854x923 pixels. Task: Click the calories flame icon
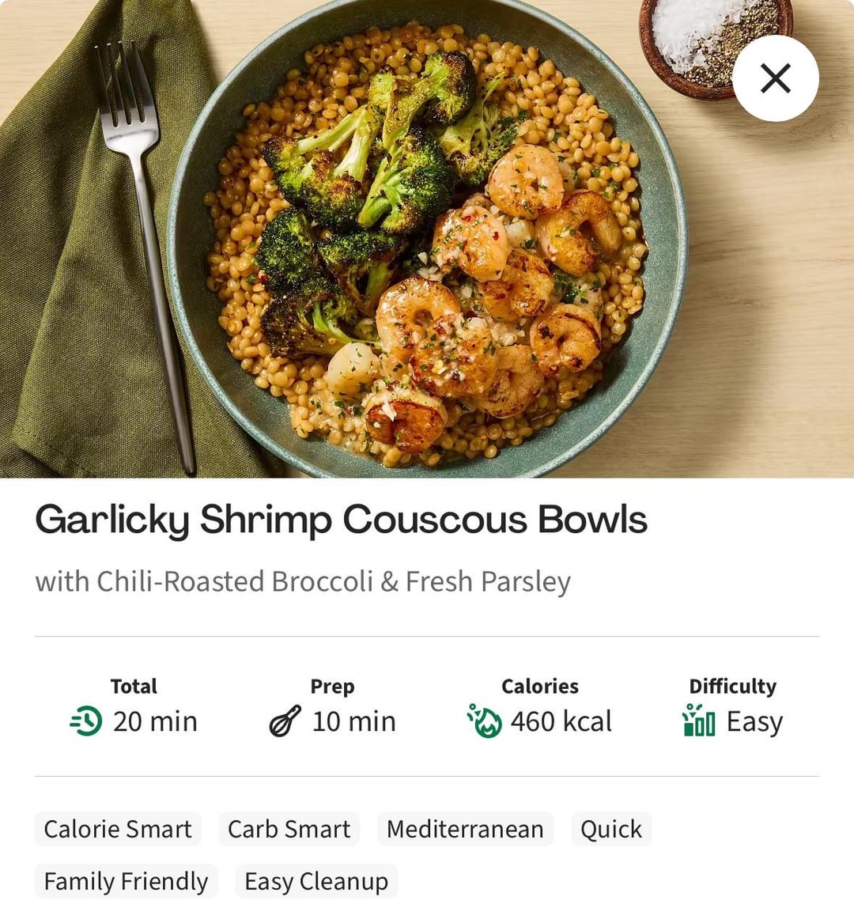click(x=485, y=721)
